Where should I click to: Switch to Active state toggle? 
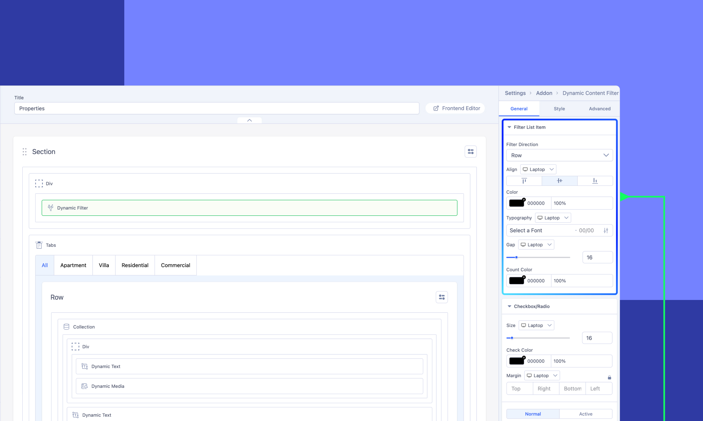click(x=586, y=414)
